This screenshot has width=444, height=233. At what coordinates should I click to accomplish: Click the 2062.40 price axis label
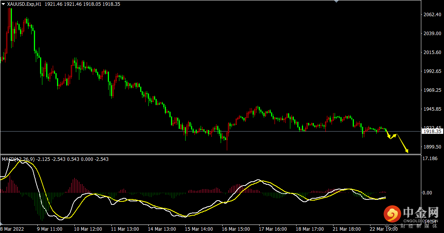[x=432, y=15]
